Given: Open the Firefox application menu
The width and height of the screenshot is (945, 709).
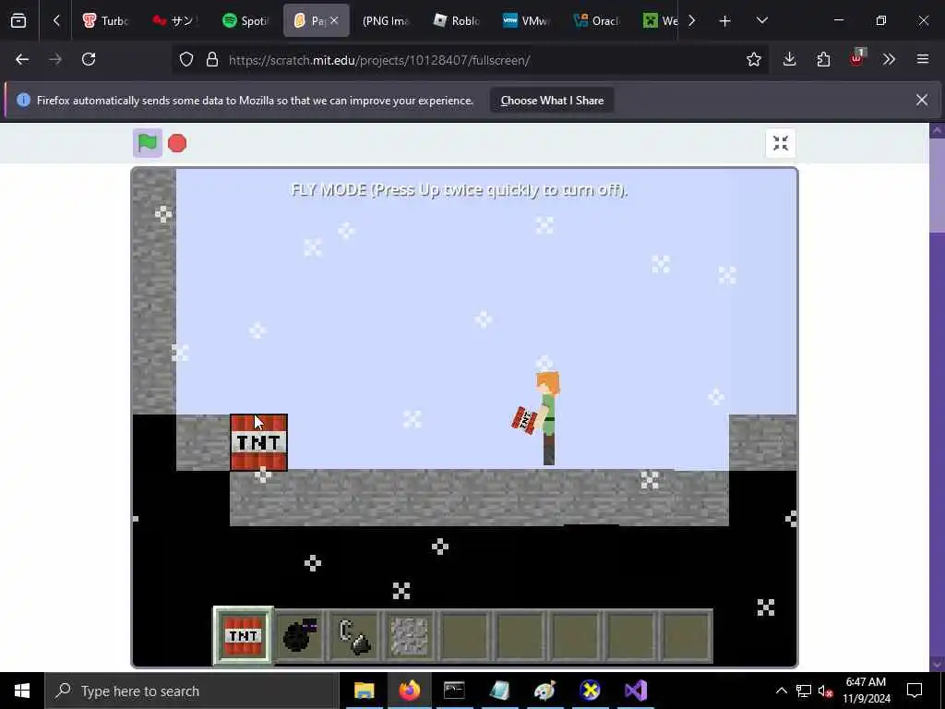Looking at the screenshot, I should point(923,59).
